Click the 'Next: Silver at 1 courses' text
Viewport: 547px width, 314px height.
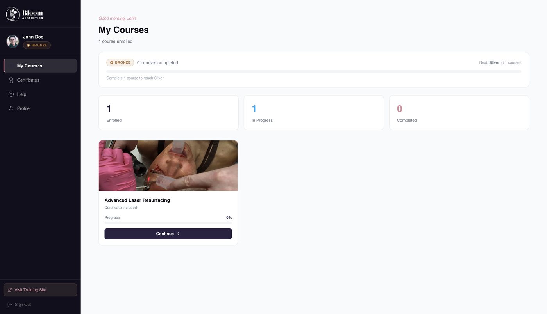500,62
